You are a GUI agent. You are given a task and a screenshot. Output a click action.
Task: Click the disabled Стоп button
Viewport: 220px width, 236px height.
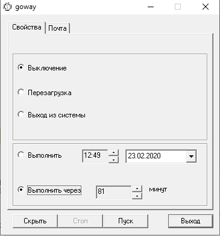coord(80,221)
